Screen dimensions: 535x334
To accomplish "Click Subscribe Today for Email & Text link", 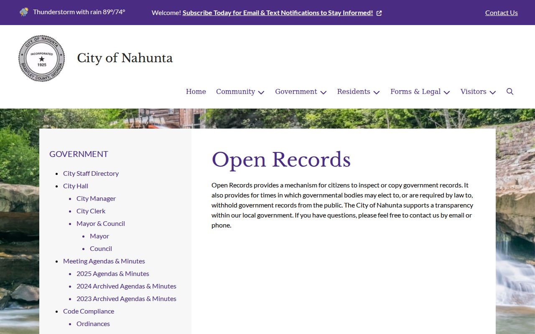I will coord(278,13).
